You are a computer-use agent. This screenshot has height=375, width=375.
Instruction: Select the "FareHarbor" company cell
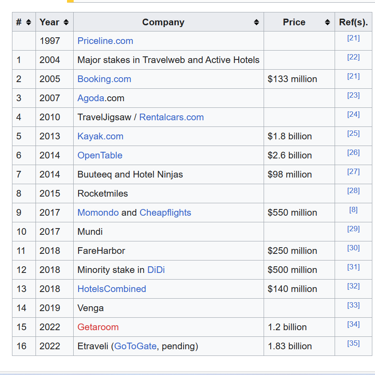pos(169,251)
